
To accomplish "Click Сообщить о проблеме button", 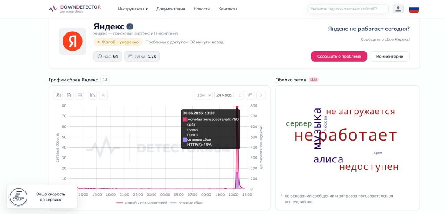I will (x=339, y=56).
